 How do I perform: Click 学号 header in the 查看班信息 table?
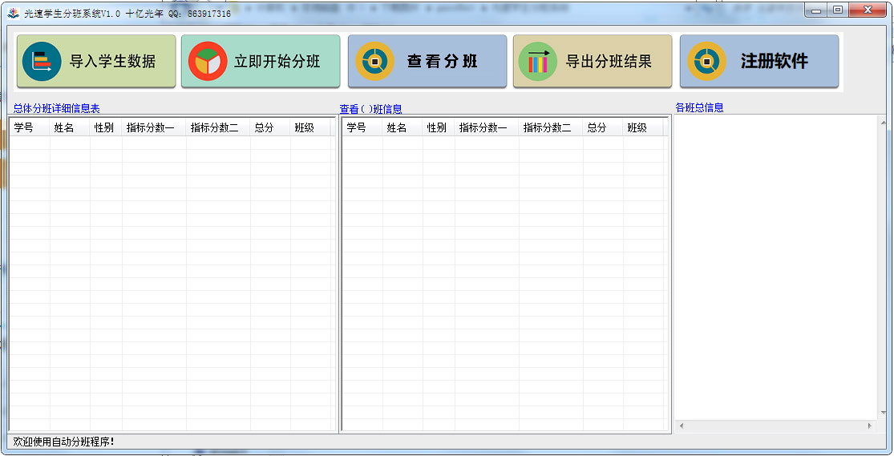click(356, 127)
